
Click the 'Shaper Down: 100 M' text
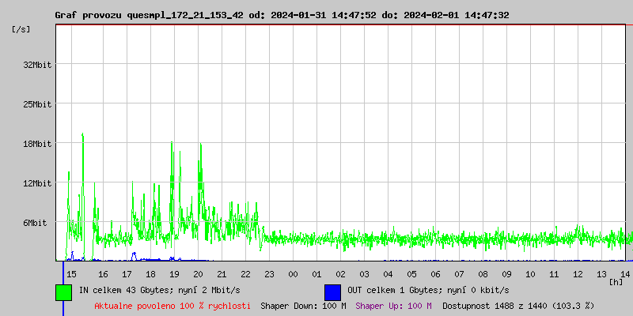303,305
